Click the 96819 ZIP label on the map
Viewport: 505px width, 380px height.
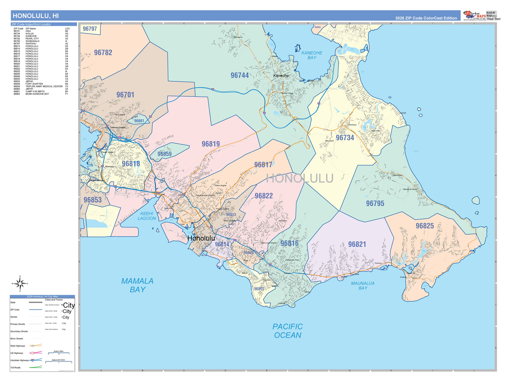(x=211, y=144)
